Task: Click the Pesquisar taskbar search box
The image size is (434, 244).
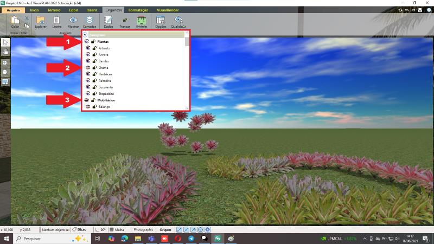Action: click(52, 239)
